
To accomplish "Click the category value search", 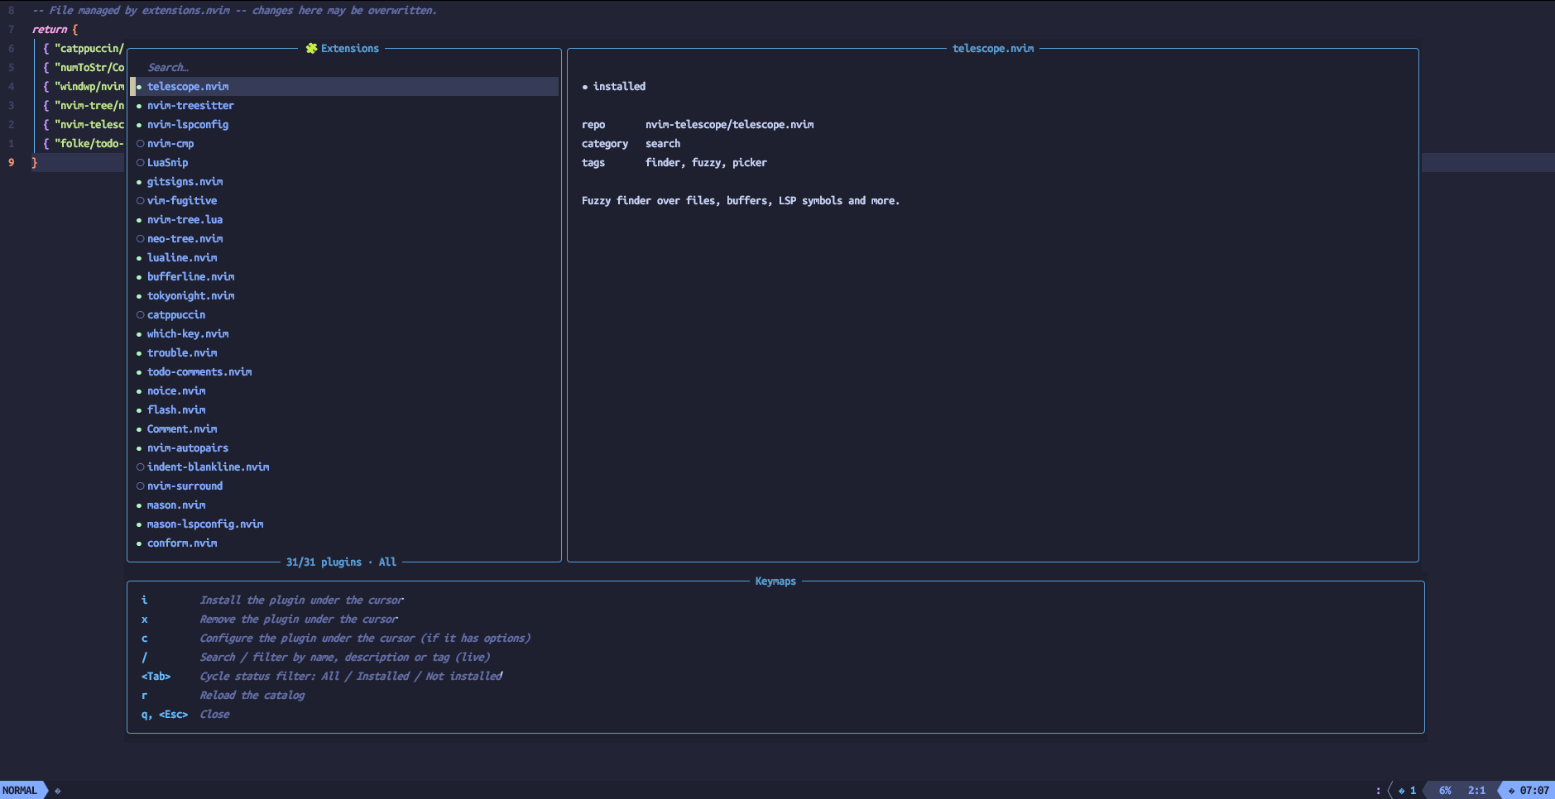I will 663,144.
